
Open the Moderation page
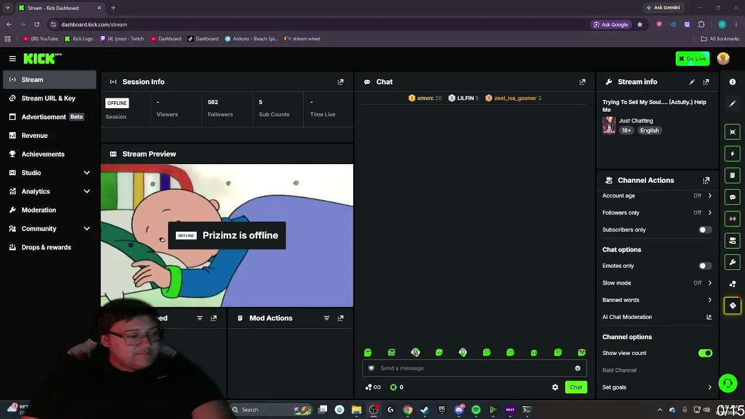49,210
